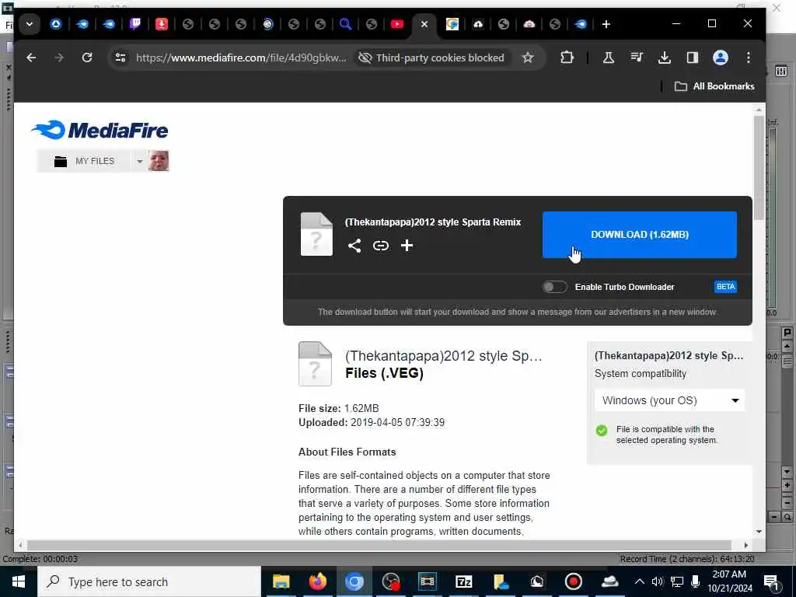Open 7-Zip from the taskbar

point(463,581)
